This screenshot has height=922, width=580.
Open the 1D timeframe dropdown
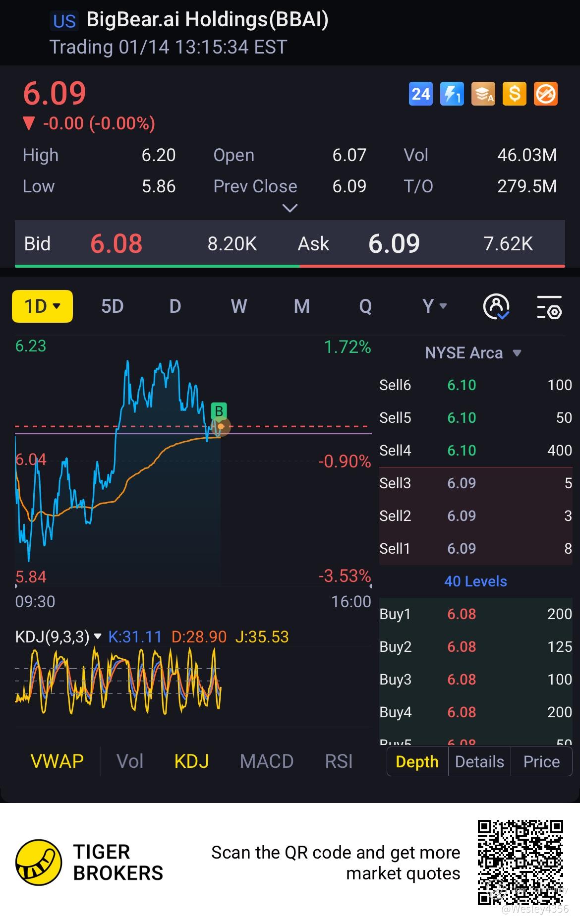coord(42,306)
